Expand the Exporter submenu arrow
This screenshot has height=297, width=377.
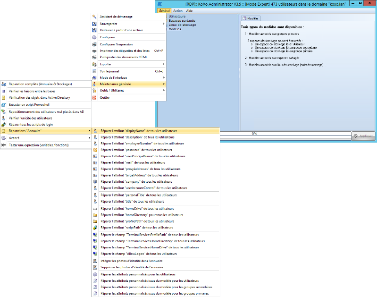click(x=164, y=64)
